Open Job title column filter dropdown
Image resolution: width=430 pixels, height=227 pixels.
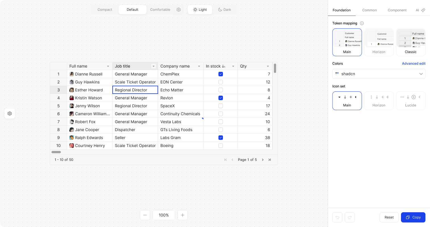(154, 66)
